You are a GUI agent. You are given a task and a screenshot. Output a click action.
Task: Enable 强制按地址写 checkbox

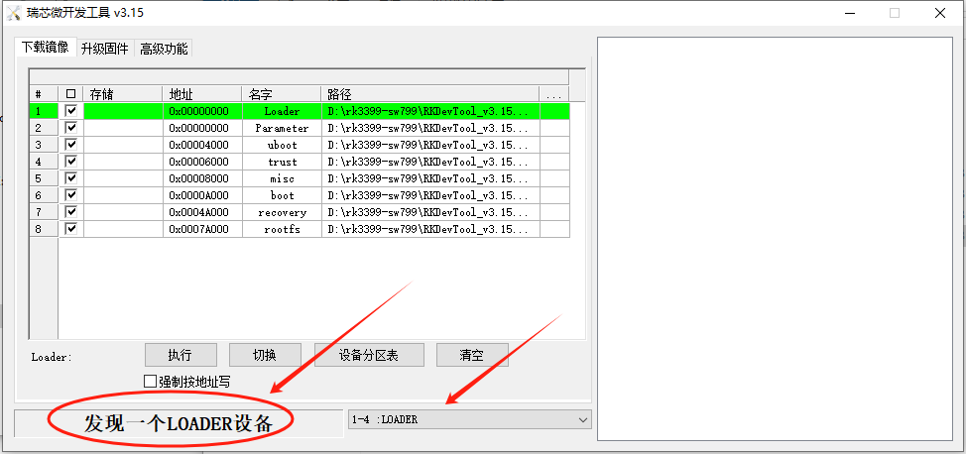pos(151,381)
